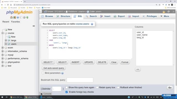The height and width of the screenshot is (99, 177).
Task: Click the log out door icon in sidebar
Action: point(15,17)
